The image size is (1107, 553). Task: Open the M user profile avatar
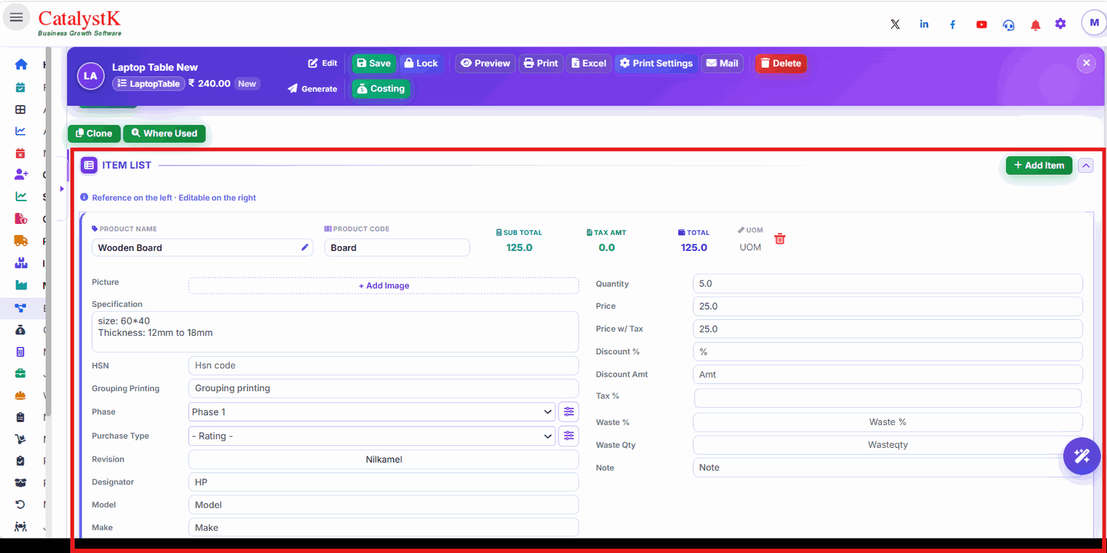pos(1094,23)
